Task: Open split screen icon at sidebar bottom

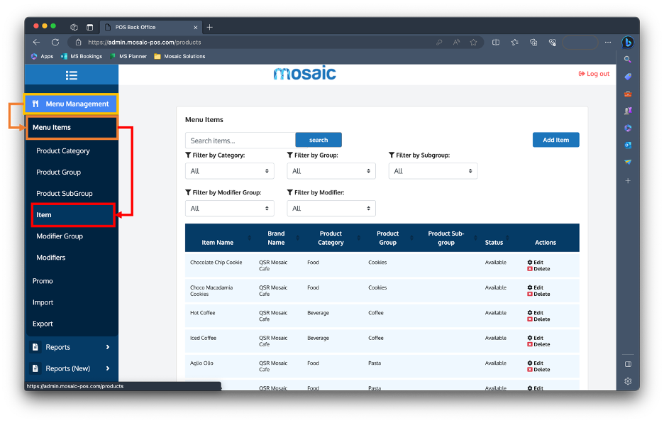Action: coord(628,363)
